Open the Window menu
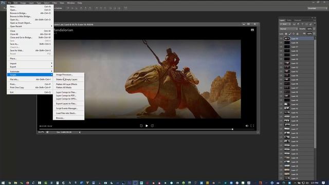 pos(71,3)
